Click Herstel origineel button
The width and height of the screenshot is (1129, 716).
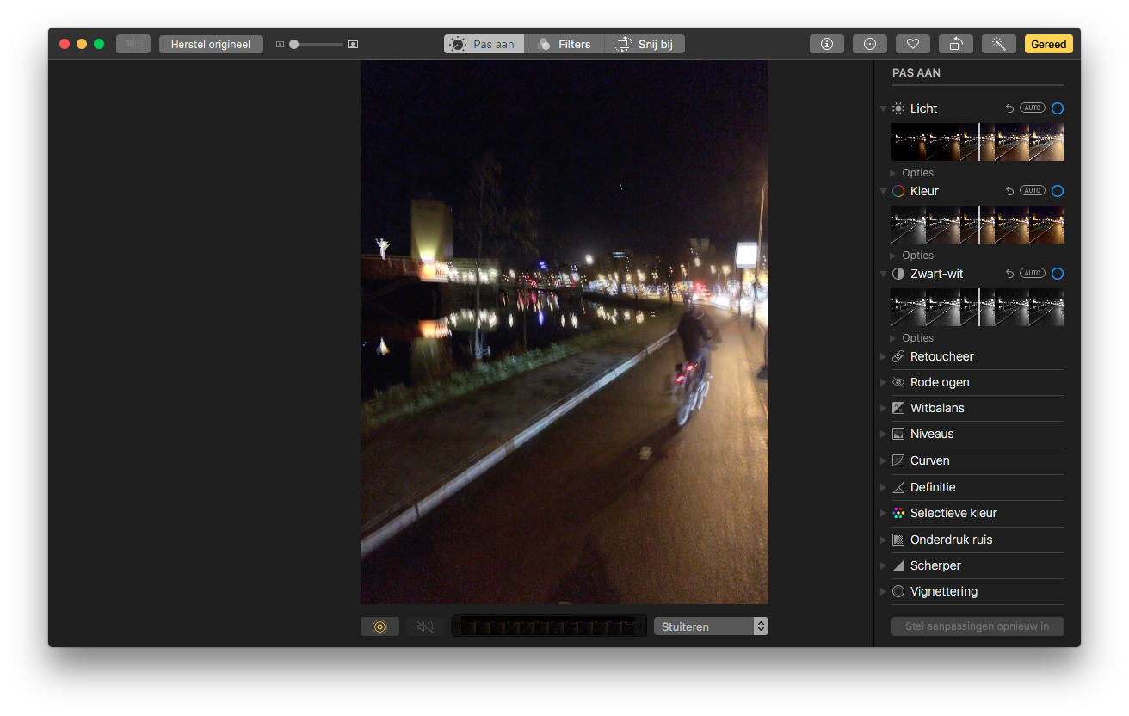(211, 44)
